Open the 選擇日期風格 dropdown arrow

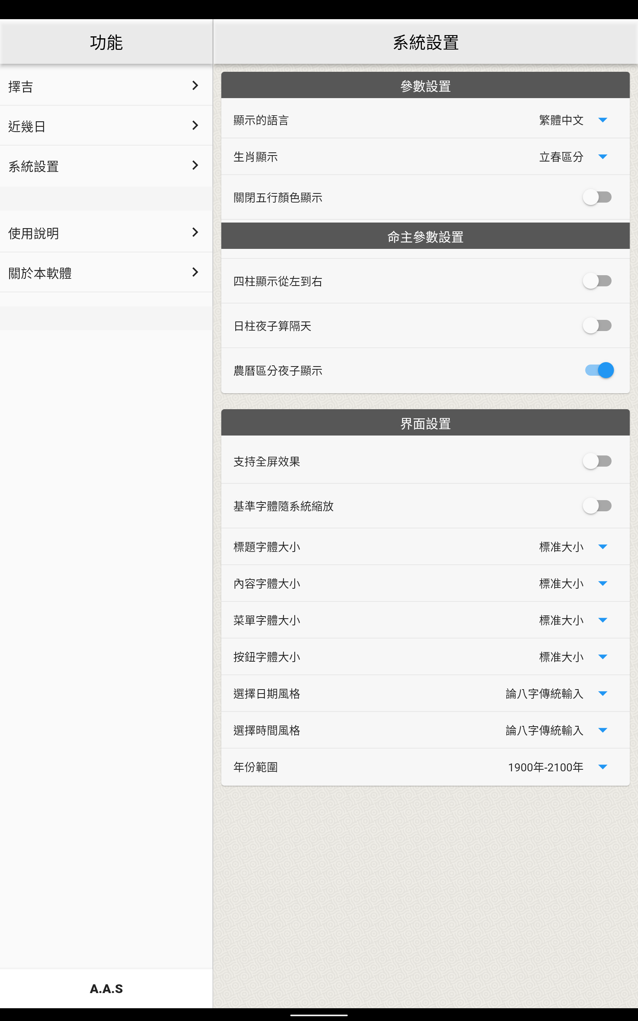603,694
